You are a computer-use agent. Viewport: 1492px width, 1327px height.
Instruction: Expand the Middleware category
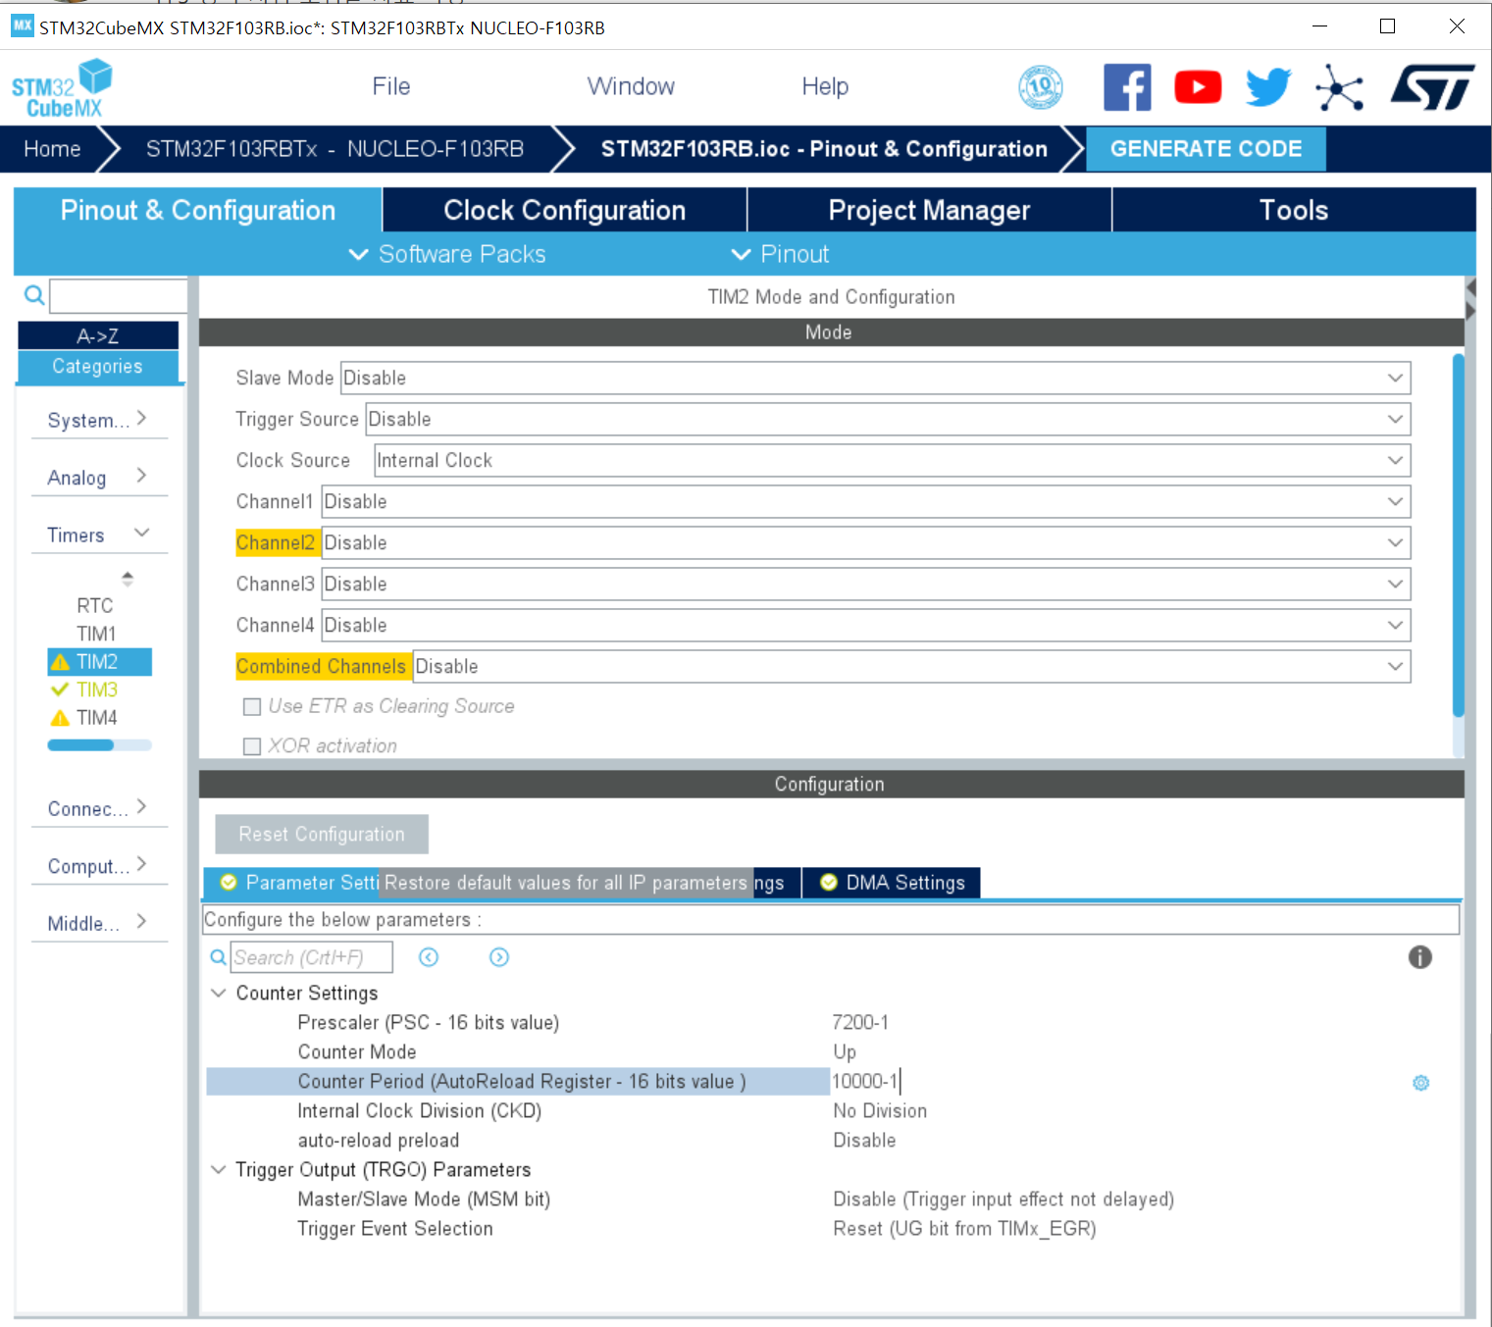(x=98, y=923)
